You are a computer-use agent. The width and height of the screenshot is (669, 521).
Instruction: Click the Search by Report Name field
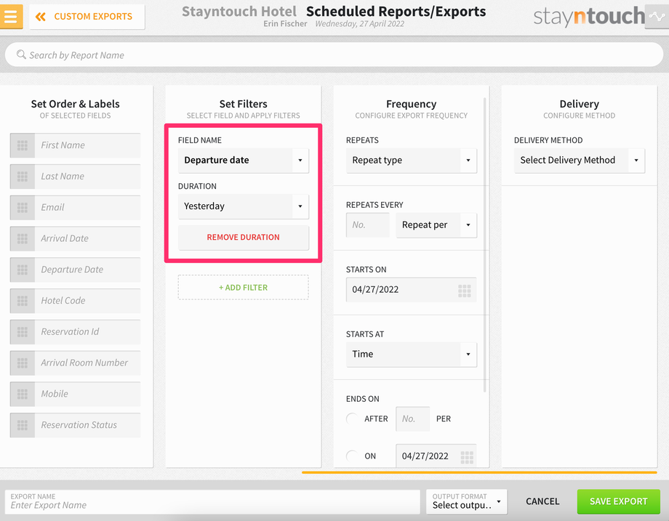tap(334, 54)
